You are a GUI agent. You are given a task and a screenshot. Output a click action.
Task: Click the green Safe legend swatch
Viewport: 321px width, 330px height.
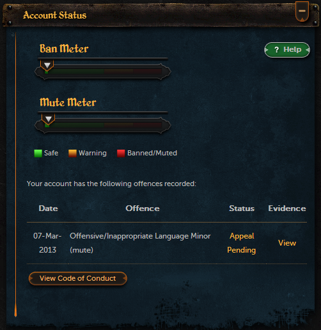pyautogui.click(x=38, y=153)
